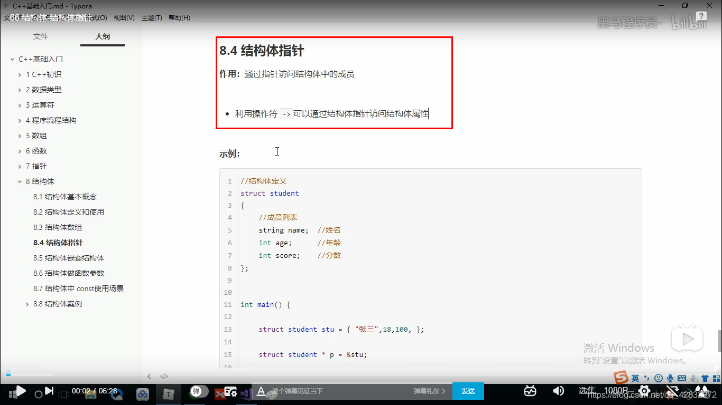Switch to the 大纲 sidebar tab

(103, 36)
